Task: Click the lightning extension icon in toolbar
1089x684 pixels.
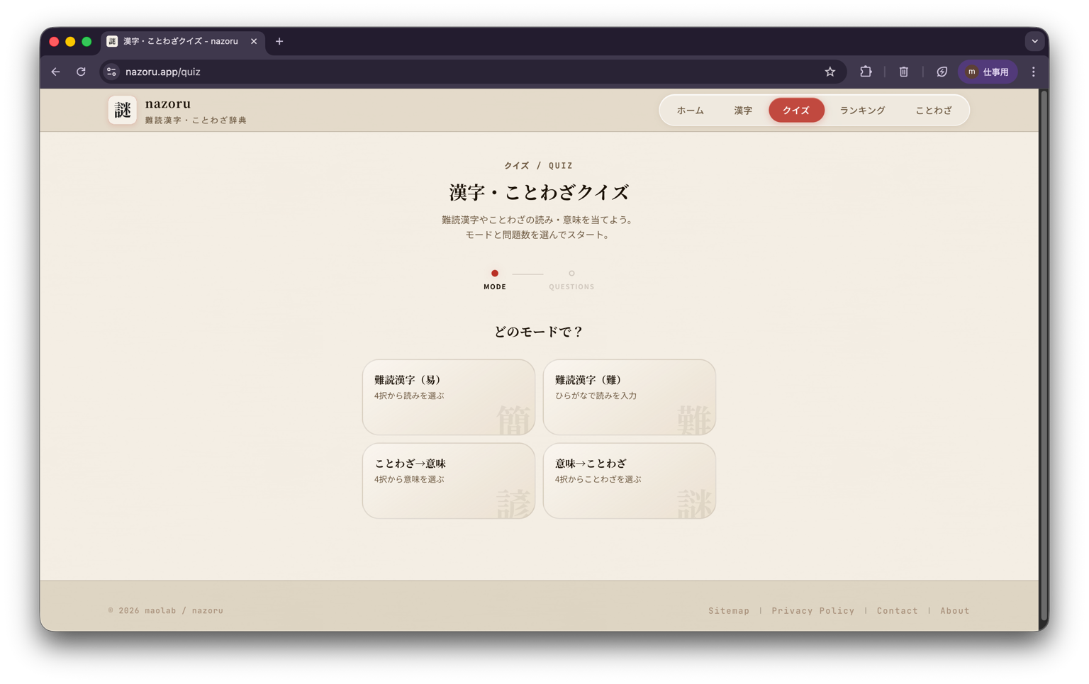Action: pyautogui.click(x=942, y=72)
